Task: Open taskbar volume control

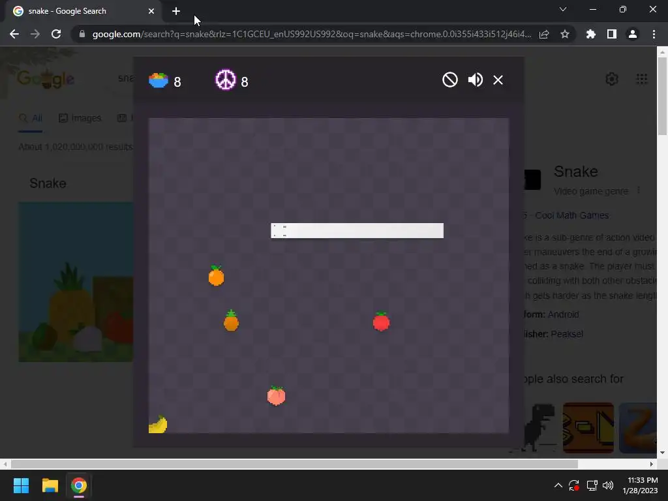Action: pos(608,485)
